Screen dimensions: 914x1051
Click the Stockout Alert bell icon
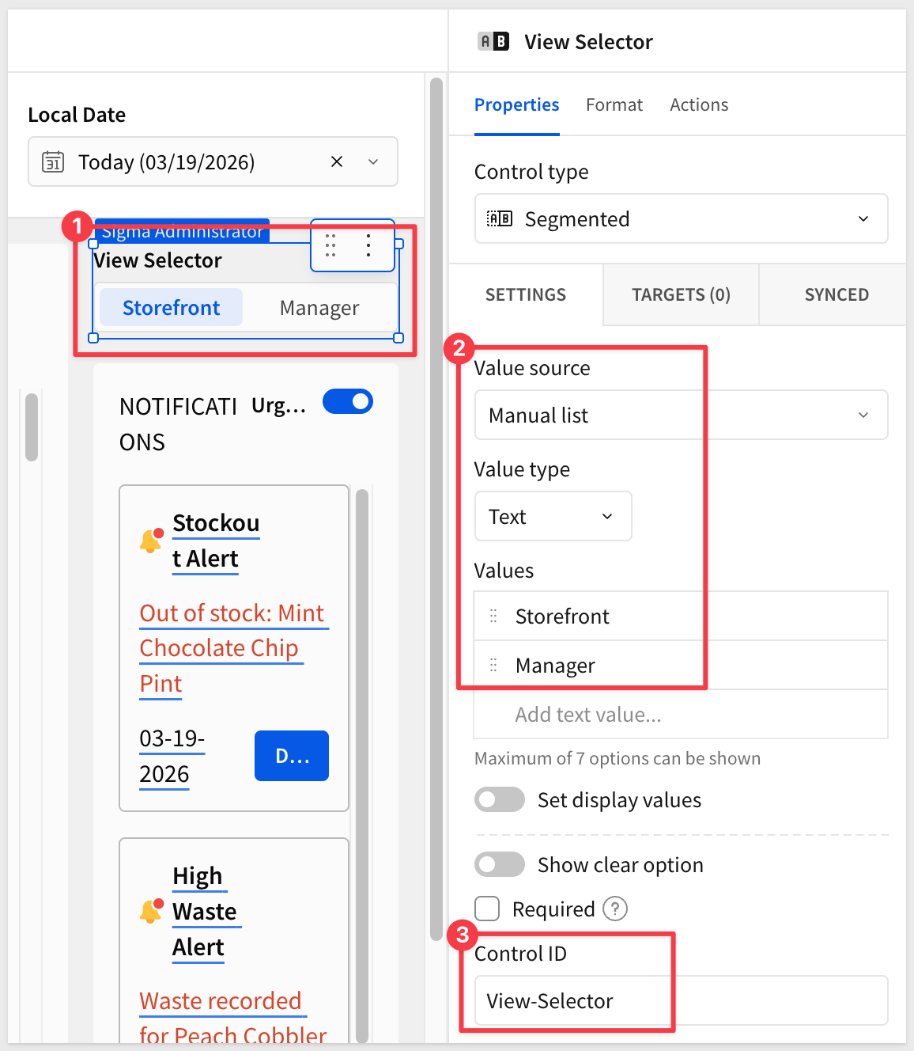[150, 541]
